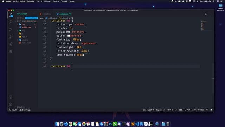
Task: Open the Explorer view in activity bar
Action: pyautogui.click(x=11, y=15)
